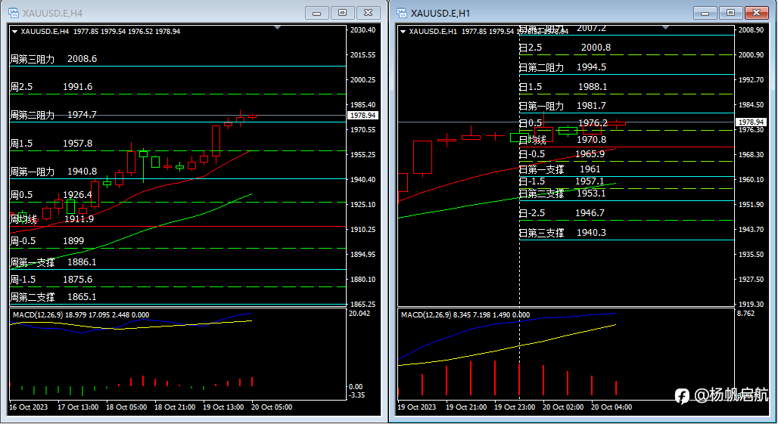Image resolution: width=778 pixels, height=424 pixels.
Task: Expand the H1 chart symbol triangle
Action: click(x=403, y=32)
